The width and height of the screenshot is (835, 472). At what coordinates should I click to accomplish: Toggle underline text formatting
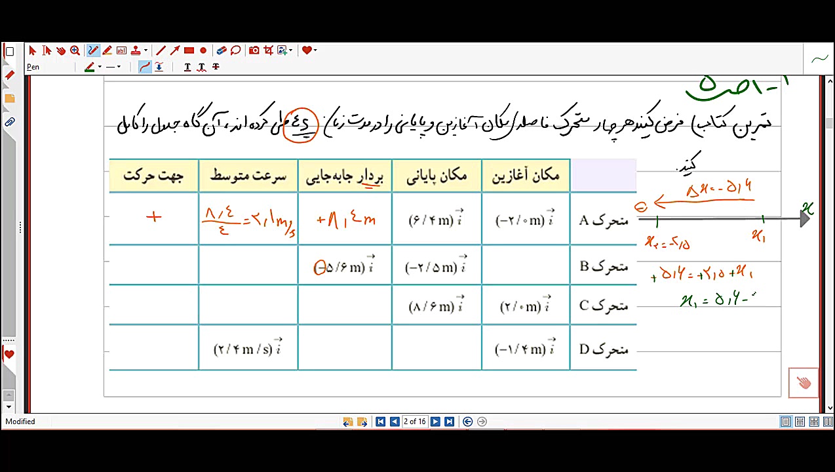point(187,66)
